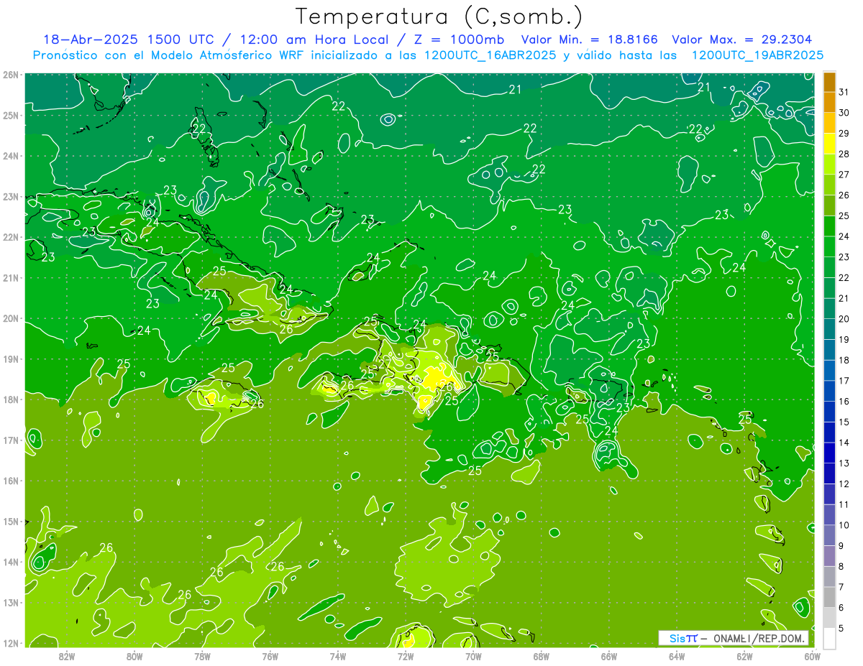
Task: Click the color bar label "14"
Action: tap(844, 443)
